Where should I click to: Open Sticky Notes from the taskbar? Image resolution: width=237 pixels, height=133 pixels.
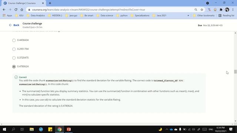[50, 129]
